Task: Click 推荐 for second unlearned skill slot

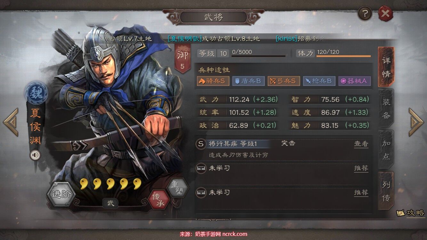Action: (361, 192)
